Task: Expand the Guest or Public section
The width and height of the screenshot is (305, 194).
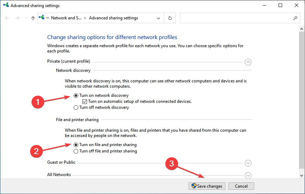Action: pos(248,163)
